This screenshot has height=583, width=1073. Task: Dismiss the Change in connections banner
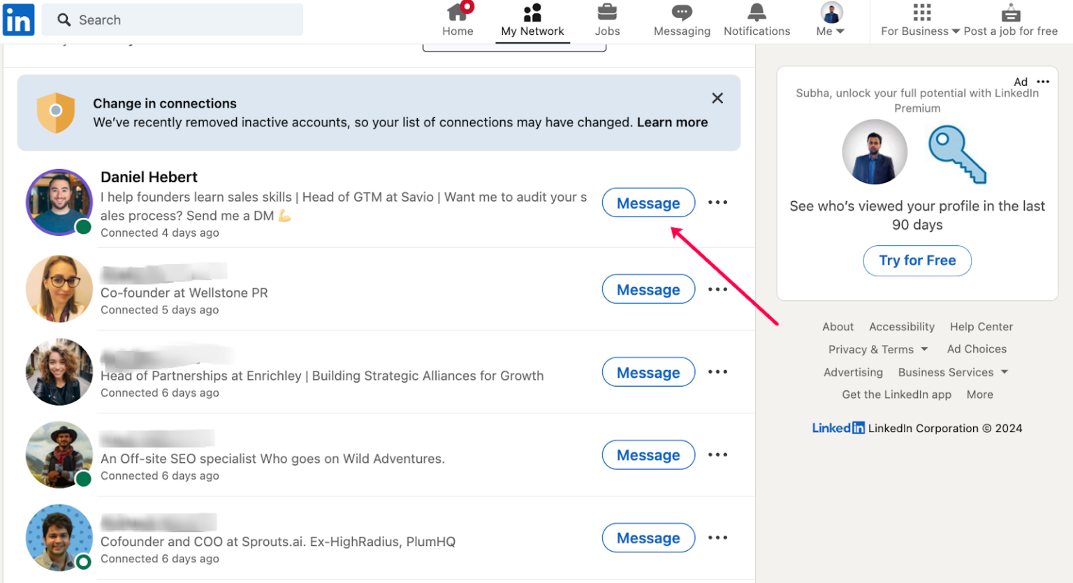tap(717, 98)
